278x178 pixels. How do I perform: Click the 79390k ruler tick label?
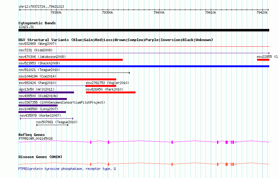click(107, 12)
